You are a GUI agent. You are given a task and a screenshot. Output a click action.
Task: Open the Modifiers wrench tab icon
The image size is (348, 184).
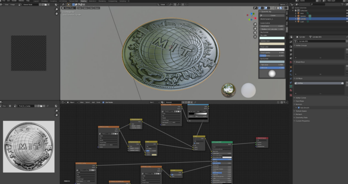tap(291, 71)
